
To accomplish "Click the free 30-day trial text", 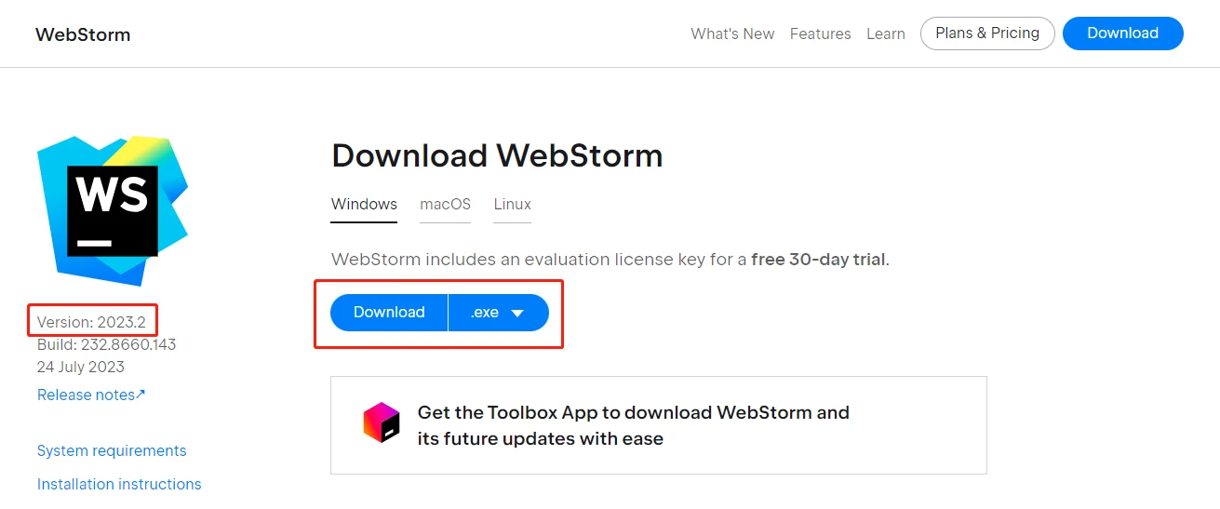I will pos(818,260).
